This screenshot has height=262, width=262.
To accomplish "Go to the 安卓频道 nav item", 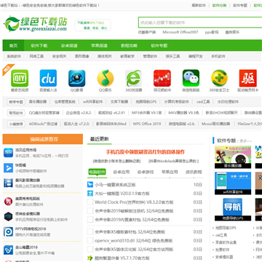I will coord(69,46).
